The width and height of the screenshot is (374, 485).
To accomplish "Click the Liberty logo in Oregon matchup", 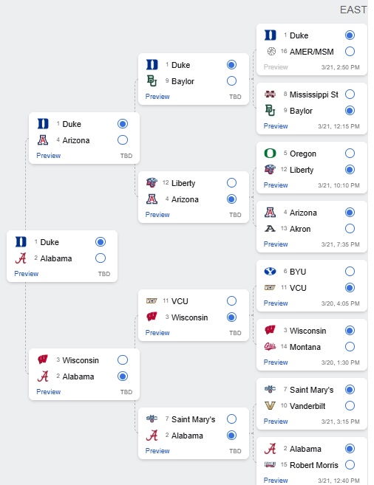I will (270, 170).
